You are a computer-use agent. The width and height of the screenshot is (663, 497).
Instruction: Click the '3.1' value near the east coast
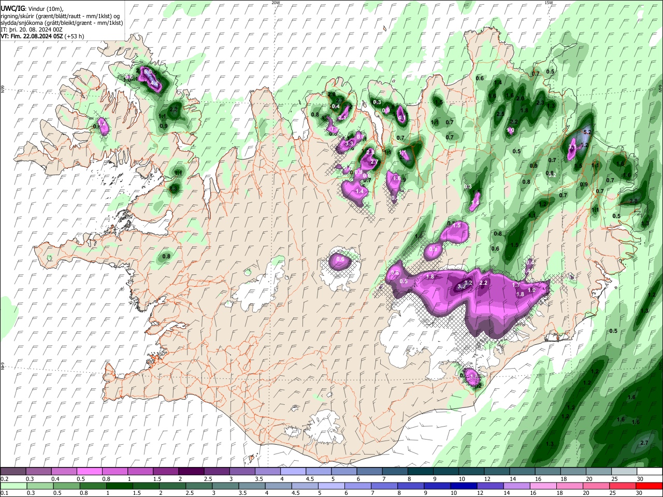click(572, 147)
